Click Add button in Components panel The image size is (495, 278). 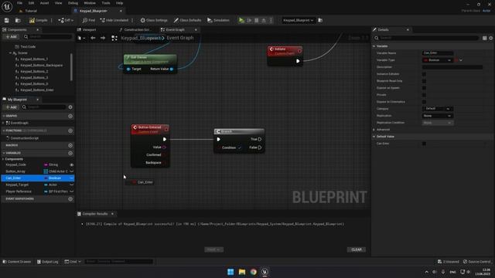coord(11,37)
